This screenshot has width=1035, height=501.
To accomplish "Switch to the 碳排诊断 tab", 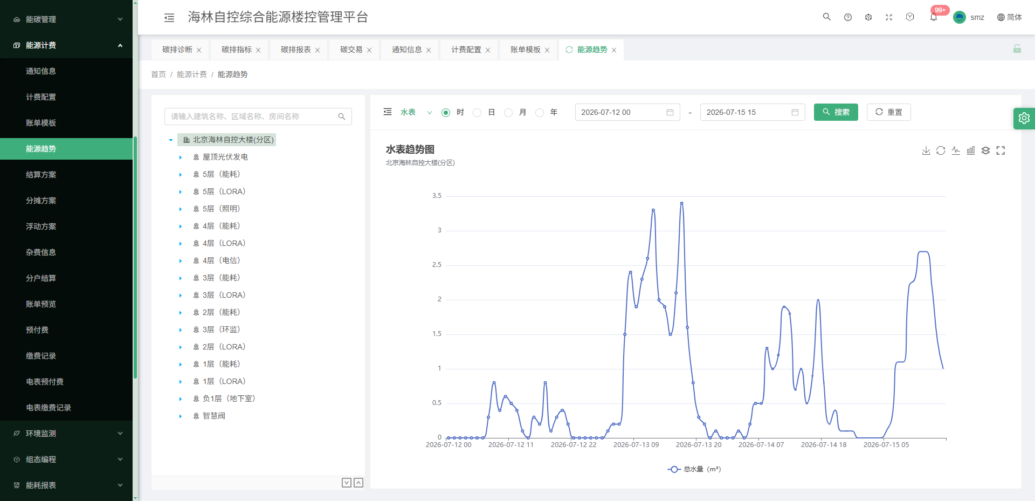I will pos(177,50).
